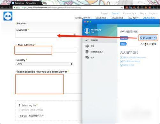The image size is (160, 124).
Task: Click the assigned to Xuan leung check link
Action: (130, 61)
